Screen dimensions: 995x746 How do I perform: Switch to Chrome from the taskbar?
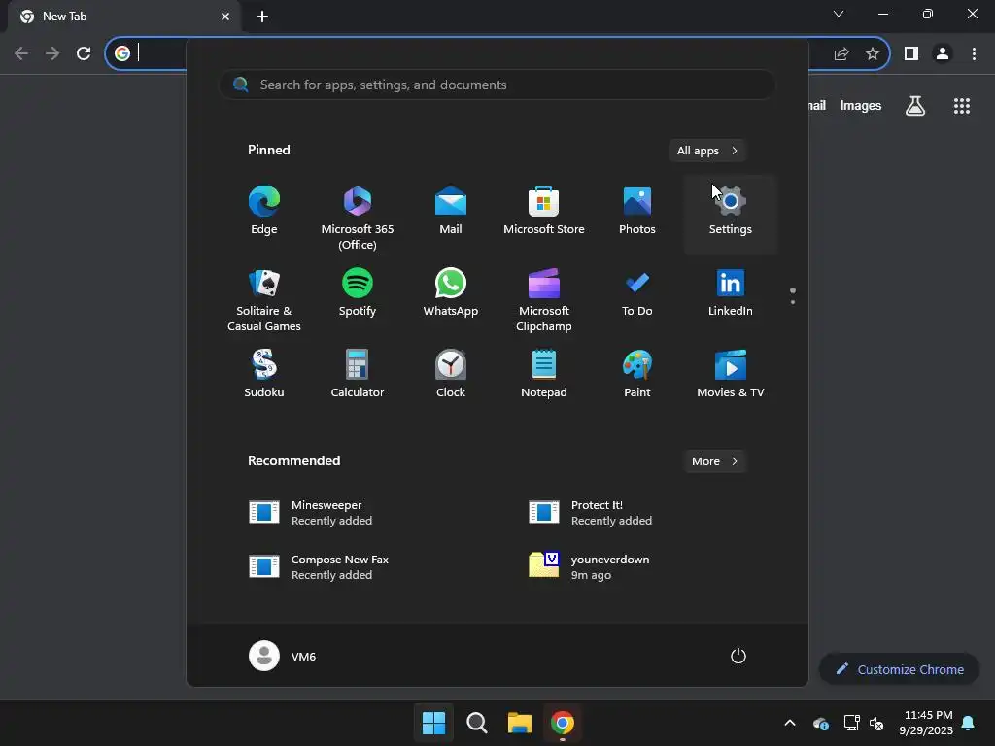pos(563,723)
